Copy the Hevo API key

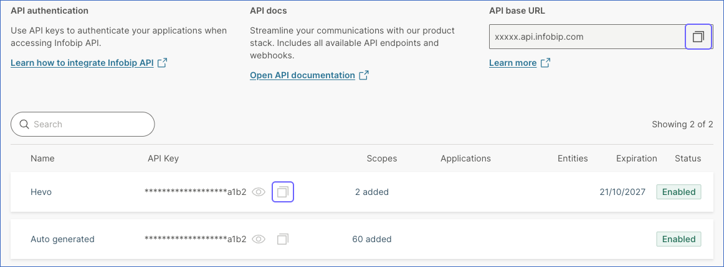(283, 192)
